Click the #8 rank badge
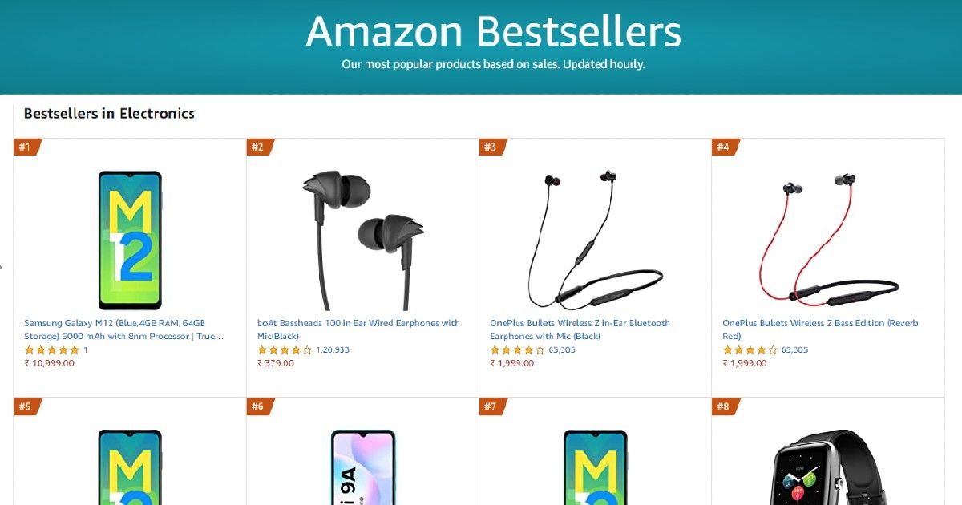Viewport: 962px width, 505px height. point(726,406)
